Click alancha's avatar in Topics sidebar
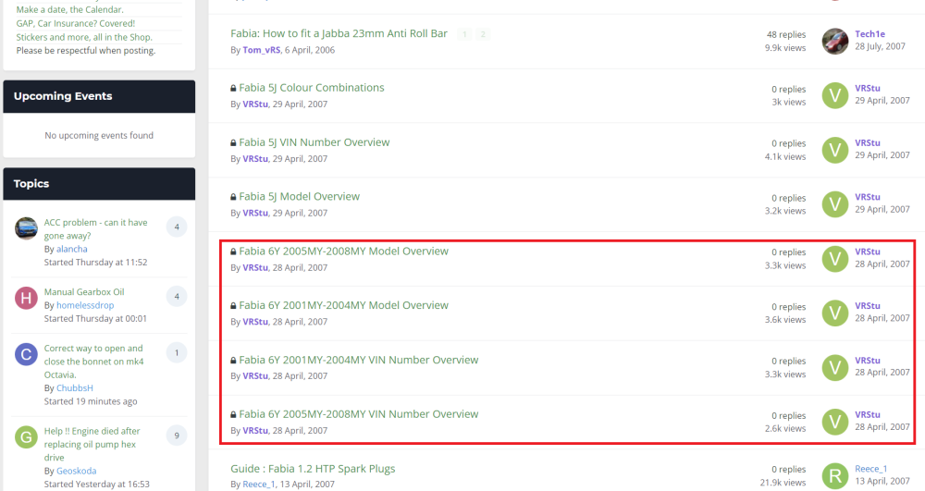This screenshot has height=491, width=925. 26,228
